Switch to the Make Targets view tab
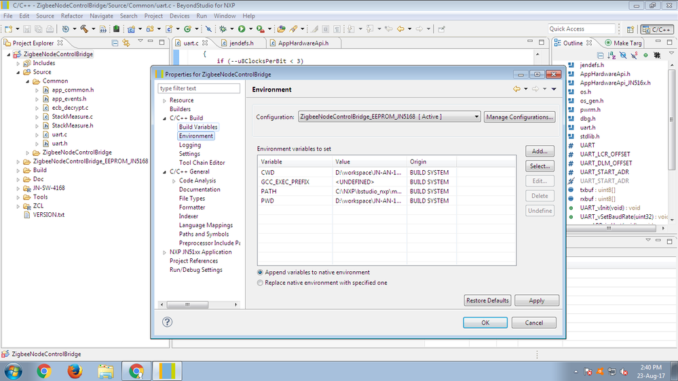678x381 pixels. coord(623,43)
